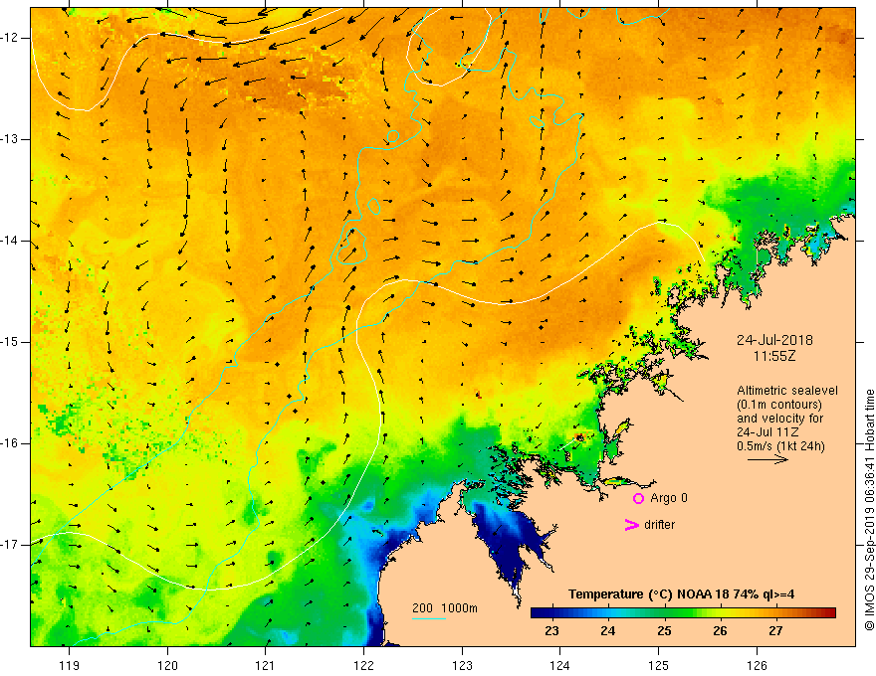Click the longitude axis label 121
Image resolution: width=876 pixels, height=676 pixels.
(x=266, y=665)
